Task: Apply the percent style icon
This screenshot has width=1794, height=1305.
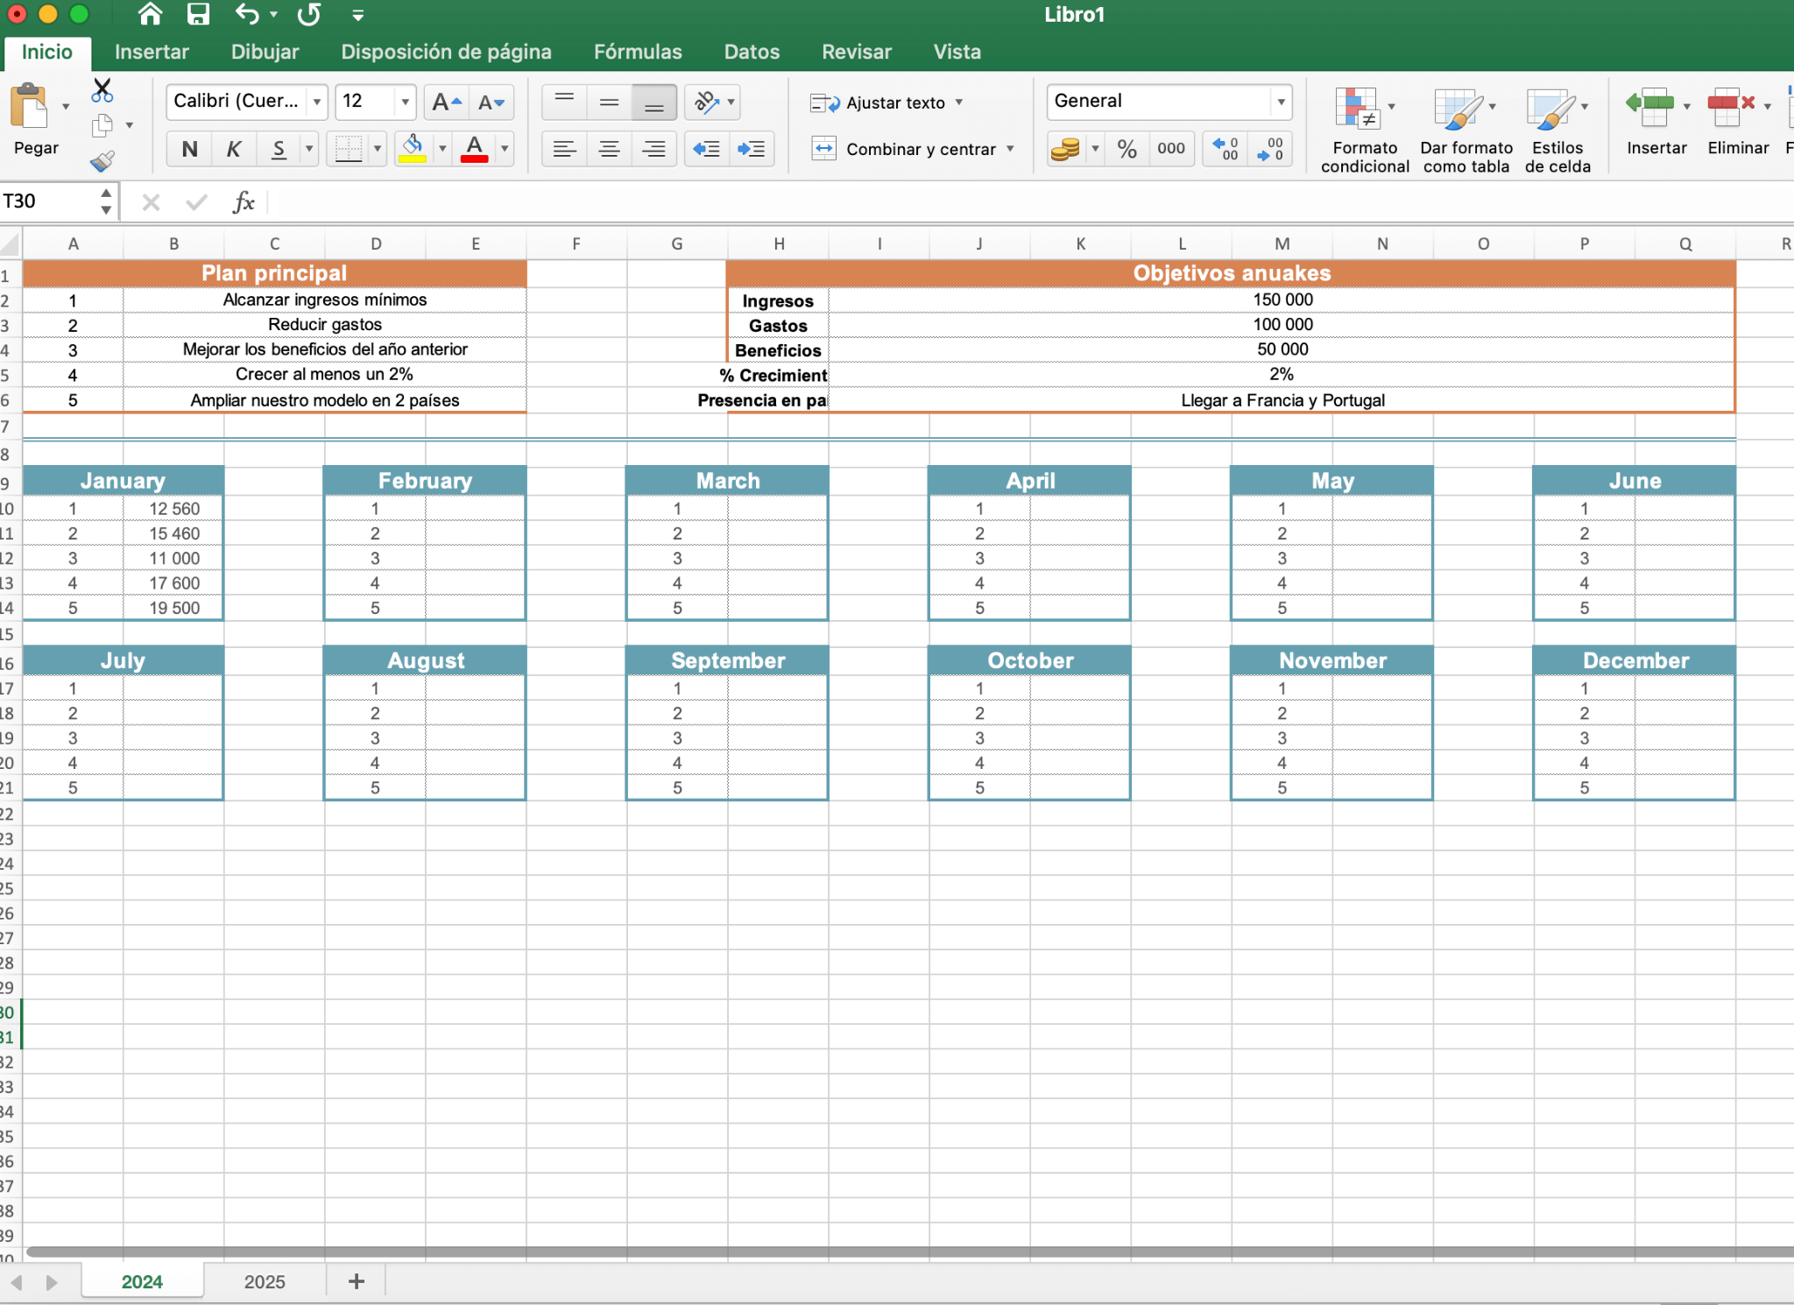Action: coord(1127,148)
